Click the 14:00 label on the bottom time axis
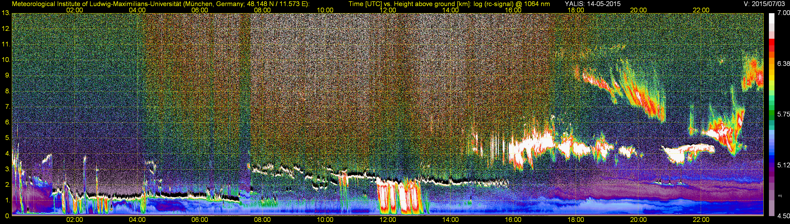 [x=451, y=220]
